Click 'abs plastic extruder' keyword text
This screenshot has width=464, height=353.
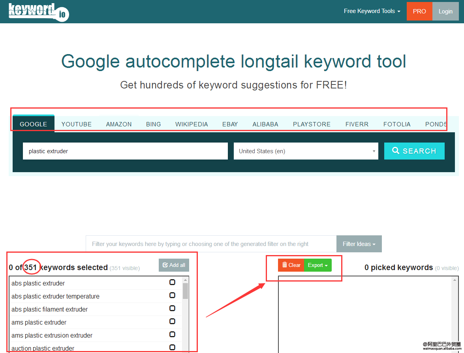pyautogui.click(x=38, y=283)
